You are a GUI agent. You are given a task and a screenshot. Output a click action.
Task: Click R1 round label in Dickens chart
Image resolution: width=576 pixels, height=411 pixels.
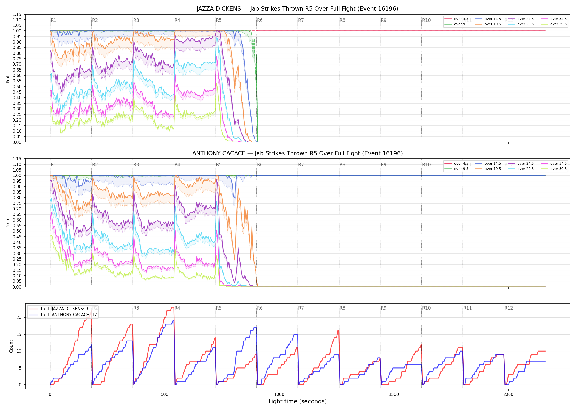53,20
